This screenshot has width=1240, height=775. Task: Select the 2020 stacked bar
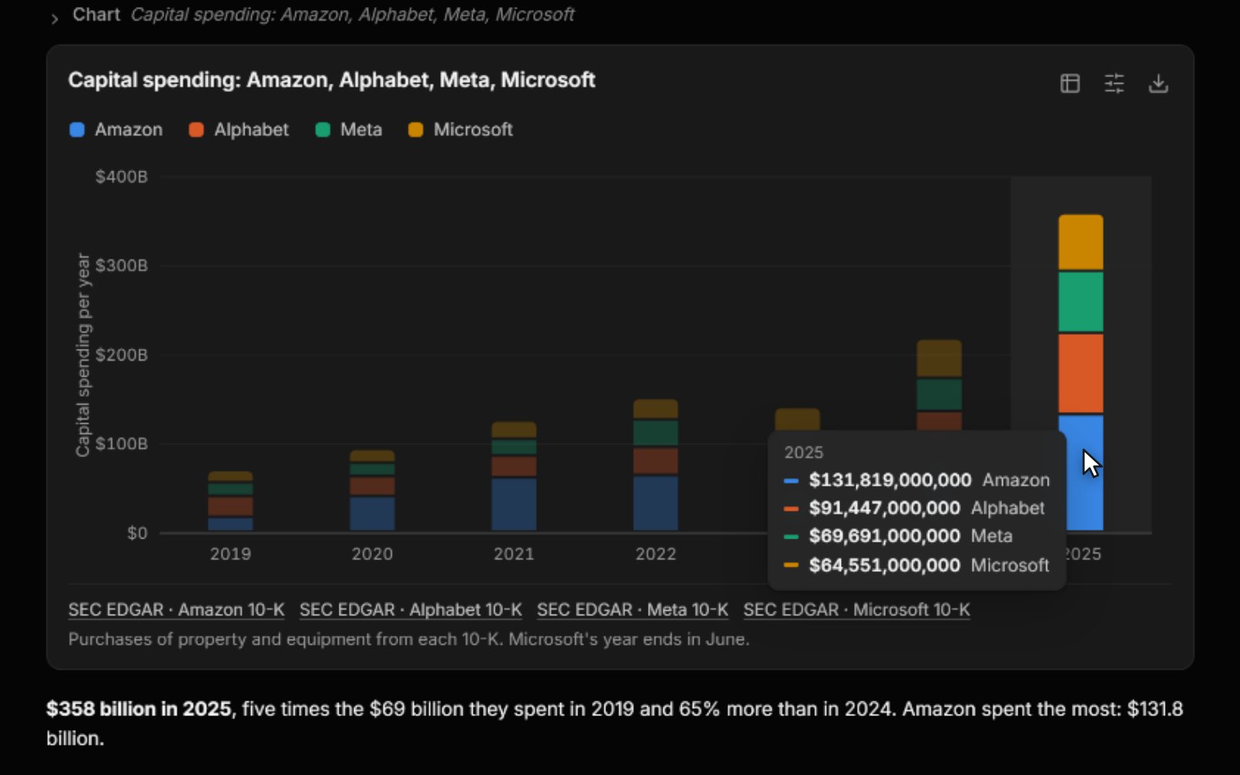tap(372, 491)
